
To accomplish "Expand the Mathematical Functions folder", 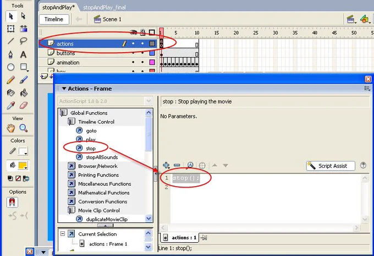I will pyautogui.click(x=71, y=193).
